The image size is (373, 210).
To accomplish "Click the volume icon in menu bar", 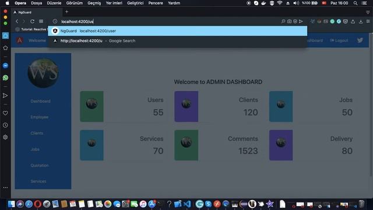I will coord(296,3).
